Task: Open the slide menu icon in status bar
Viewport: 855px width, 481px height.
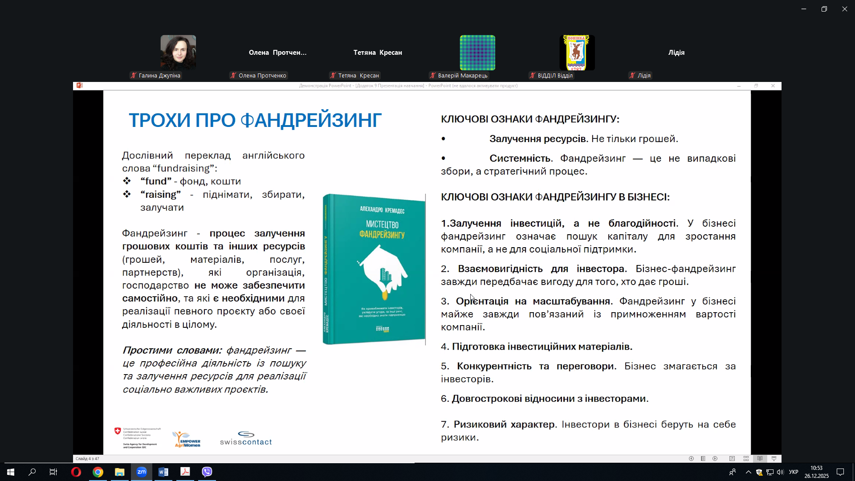Action: pos(703,459)
